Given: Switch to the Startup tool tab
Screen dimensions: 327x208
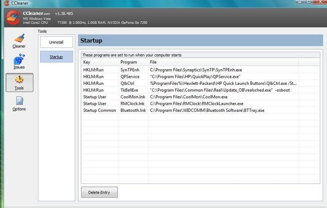Looking at the screenshot, I should click(x=56, y=57).
